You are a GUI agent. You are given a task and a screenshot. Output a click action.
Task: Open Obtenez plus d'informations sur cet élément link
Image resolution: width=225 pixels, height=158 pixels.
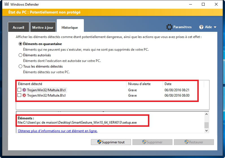[x=58, y=131]
